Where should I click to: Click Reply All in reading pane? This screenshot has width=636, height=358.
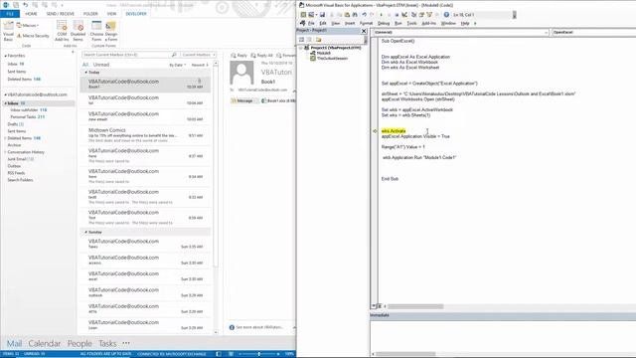pyautogui.click(x=261, y=56)
